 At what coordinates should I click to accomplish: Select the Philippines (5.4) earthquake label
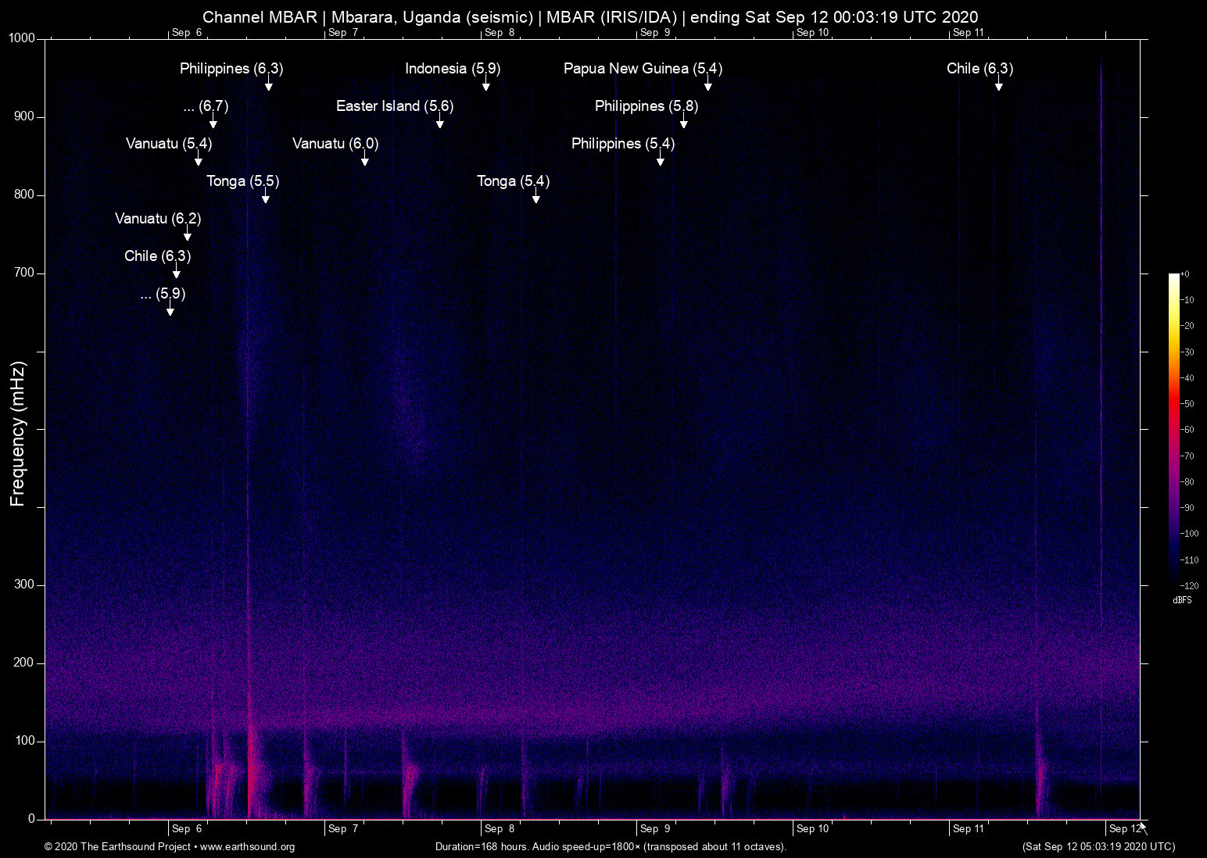click(623, 144)
